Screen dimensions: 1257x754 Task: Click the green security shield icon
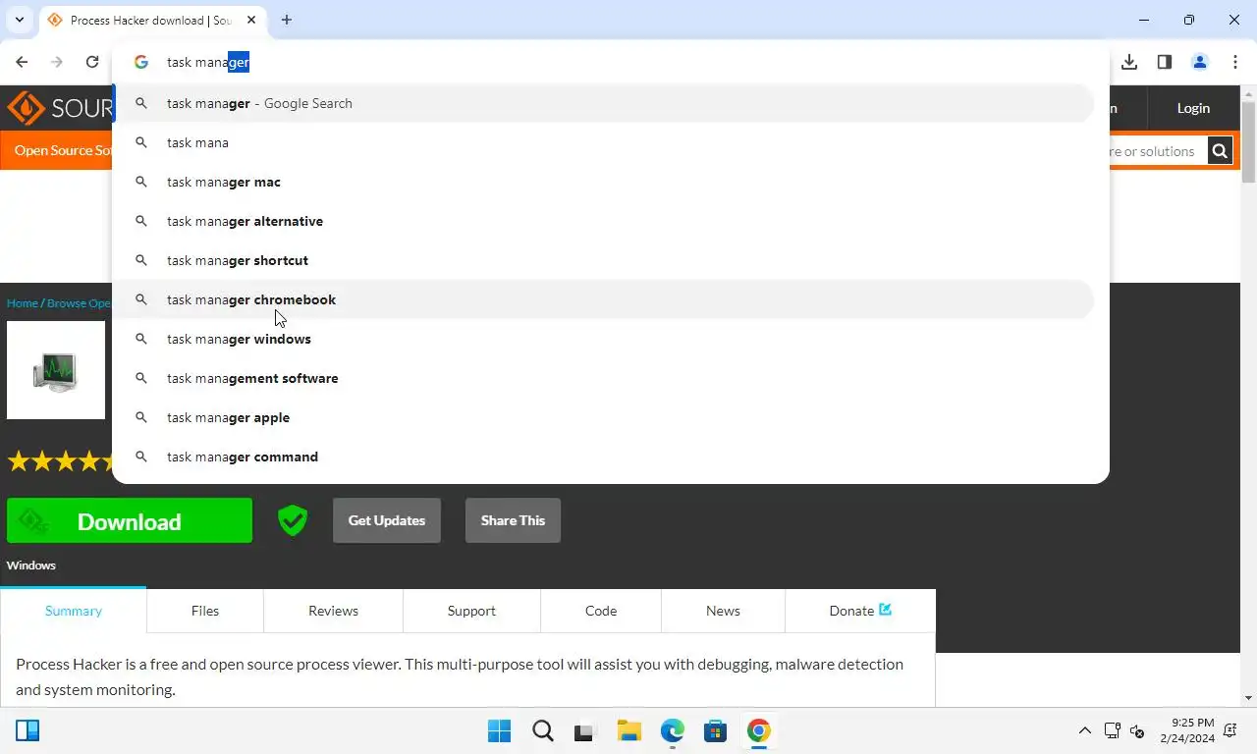pos(293,520)
